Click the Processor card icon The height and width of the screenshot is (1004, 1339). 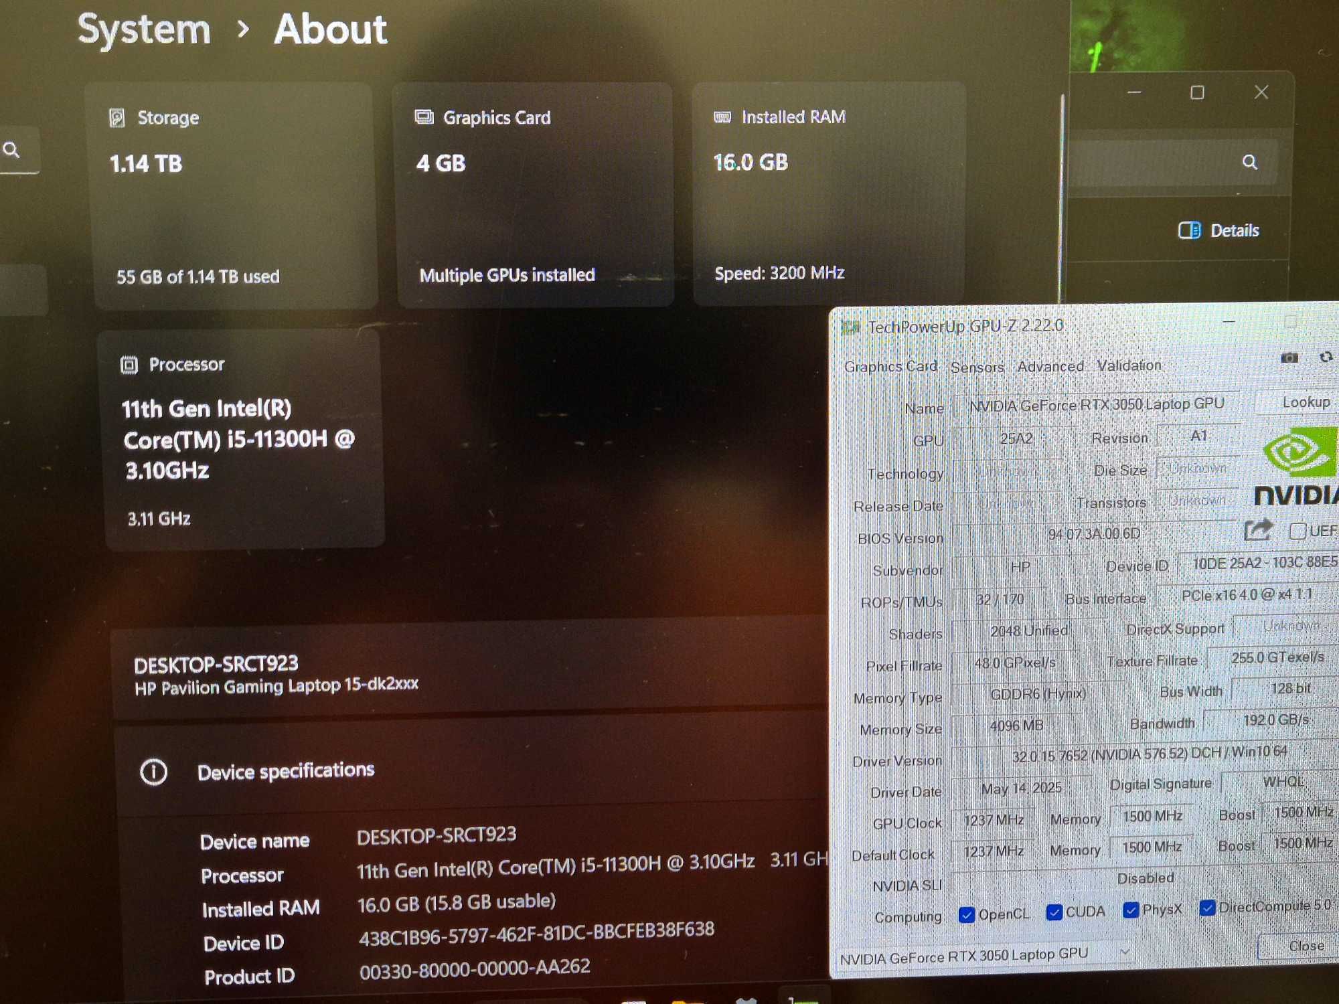129,365
